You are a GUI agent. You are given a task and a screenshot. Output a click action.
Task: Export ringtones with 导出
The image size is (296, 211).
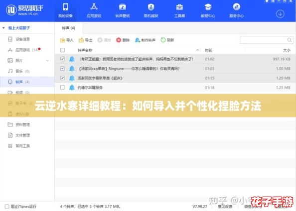pyautogui.click(x=86, y=40)
